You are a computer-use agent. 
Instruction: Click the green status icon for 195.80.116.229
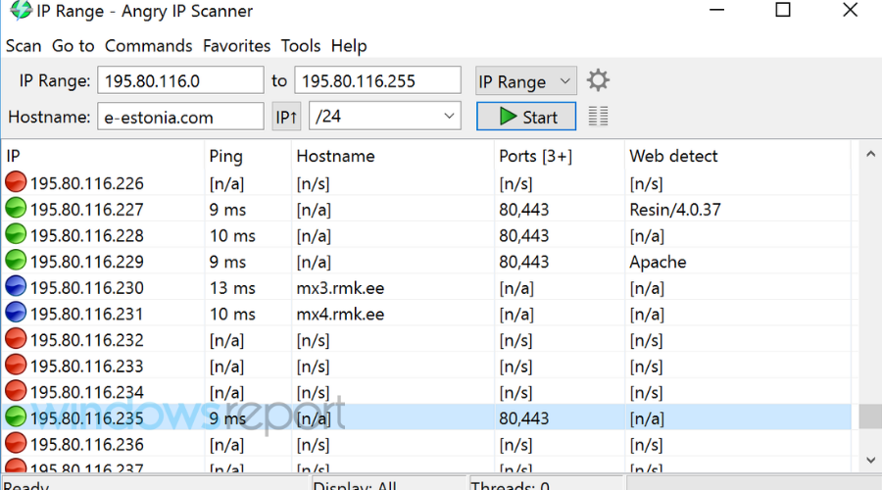(16, 262)
